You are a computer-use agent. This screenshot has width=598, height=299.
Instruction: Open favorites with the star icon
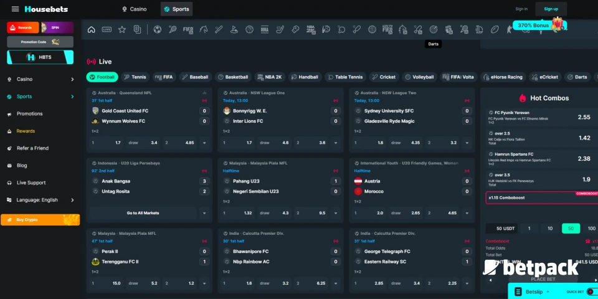(x=122, y=29)
